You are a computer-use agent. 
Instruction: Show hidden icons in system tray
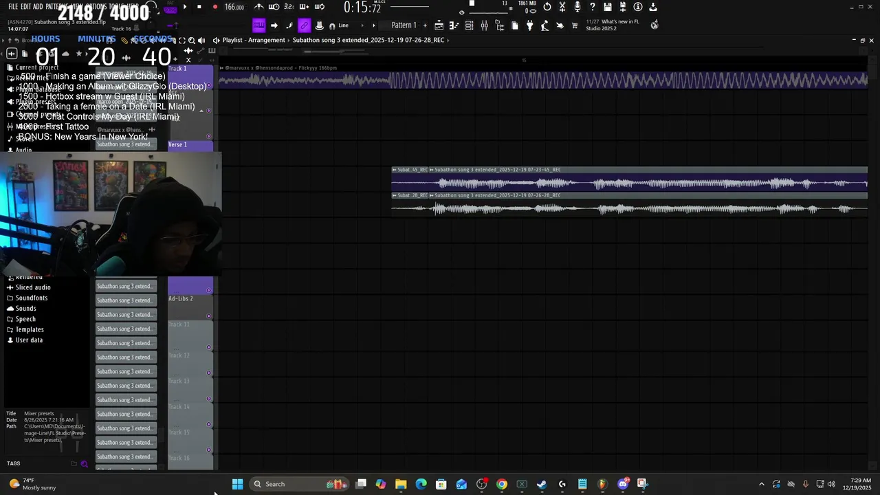click(761, 484)
